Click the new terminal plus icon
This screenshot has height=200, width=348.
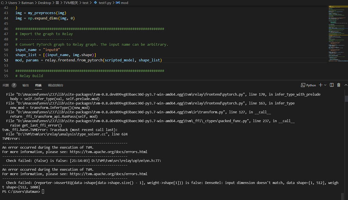pyautogui.click(x=321, y=85)
